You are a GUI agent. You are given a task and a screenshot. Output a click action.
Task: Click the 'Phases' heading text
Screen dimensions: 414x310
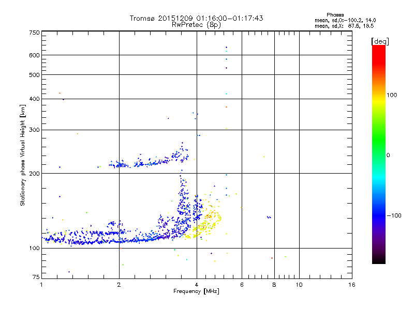[x=335, y=15]
